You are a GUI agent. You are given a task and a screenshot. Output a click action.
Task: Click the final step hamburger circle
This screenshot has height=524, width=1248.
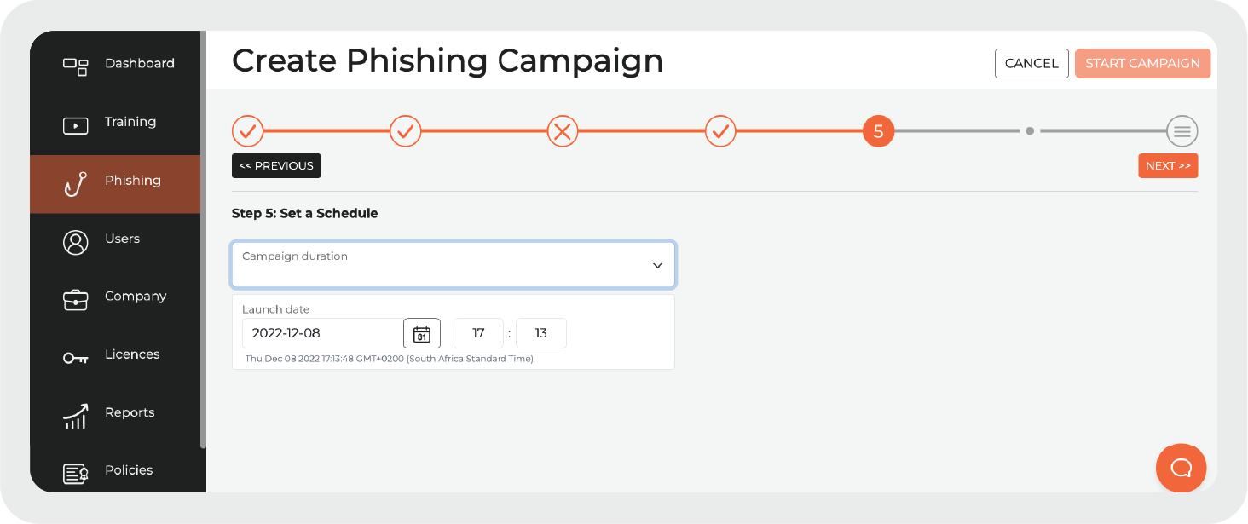[x=1182, y=131]
